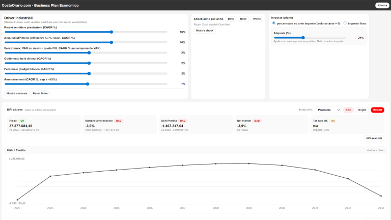
Task: Click the BAD badge next to Profilo KPI
Action: (348, 109)
